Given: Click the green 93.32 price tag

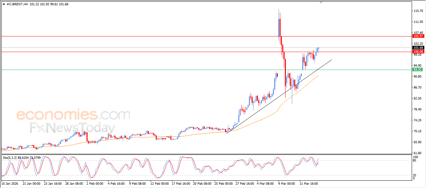Looking at the screenshot, I should pyautogui.click(x=417, y=70).
